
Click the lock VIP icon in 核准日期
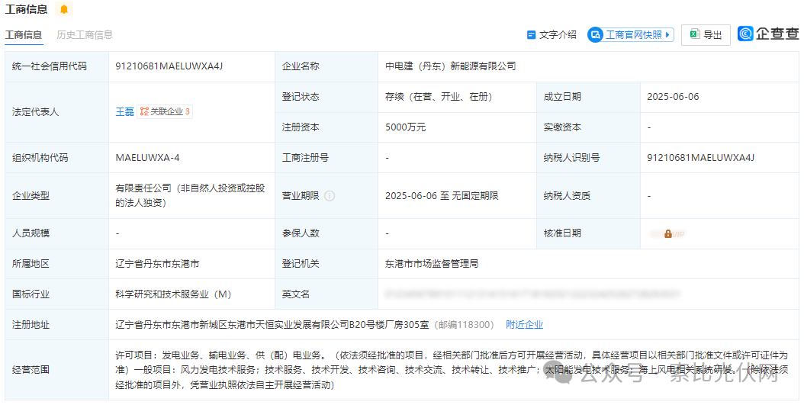pos(668,233)
